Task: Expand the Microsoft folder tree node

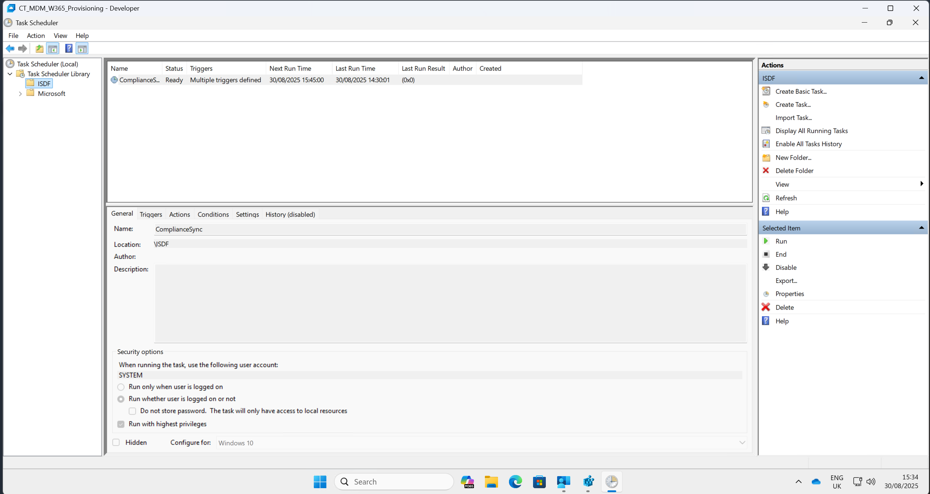Action: point(20,94)
